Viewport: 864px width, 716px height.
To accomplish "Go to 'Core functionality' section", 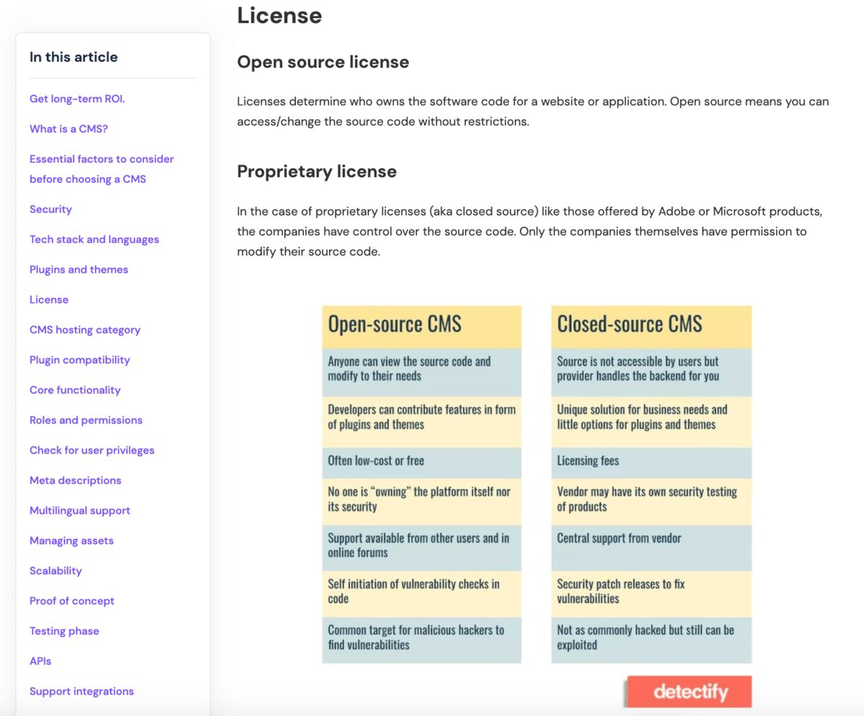I will tap(75, 390).
